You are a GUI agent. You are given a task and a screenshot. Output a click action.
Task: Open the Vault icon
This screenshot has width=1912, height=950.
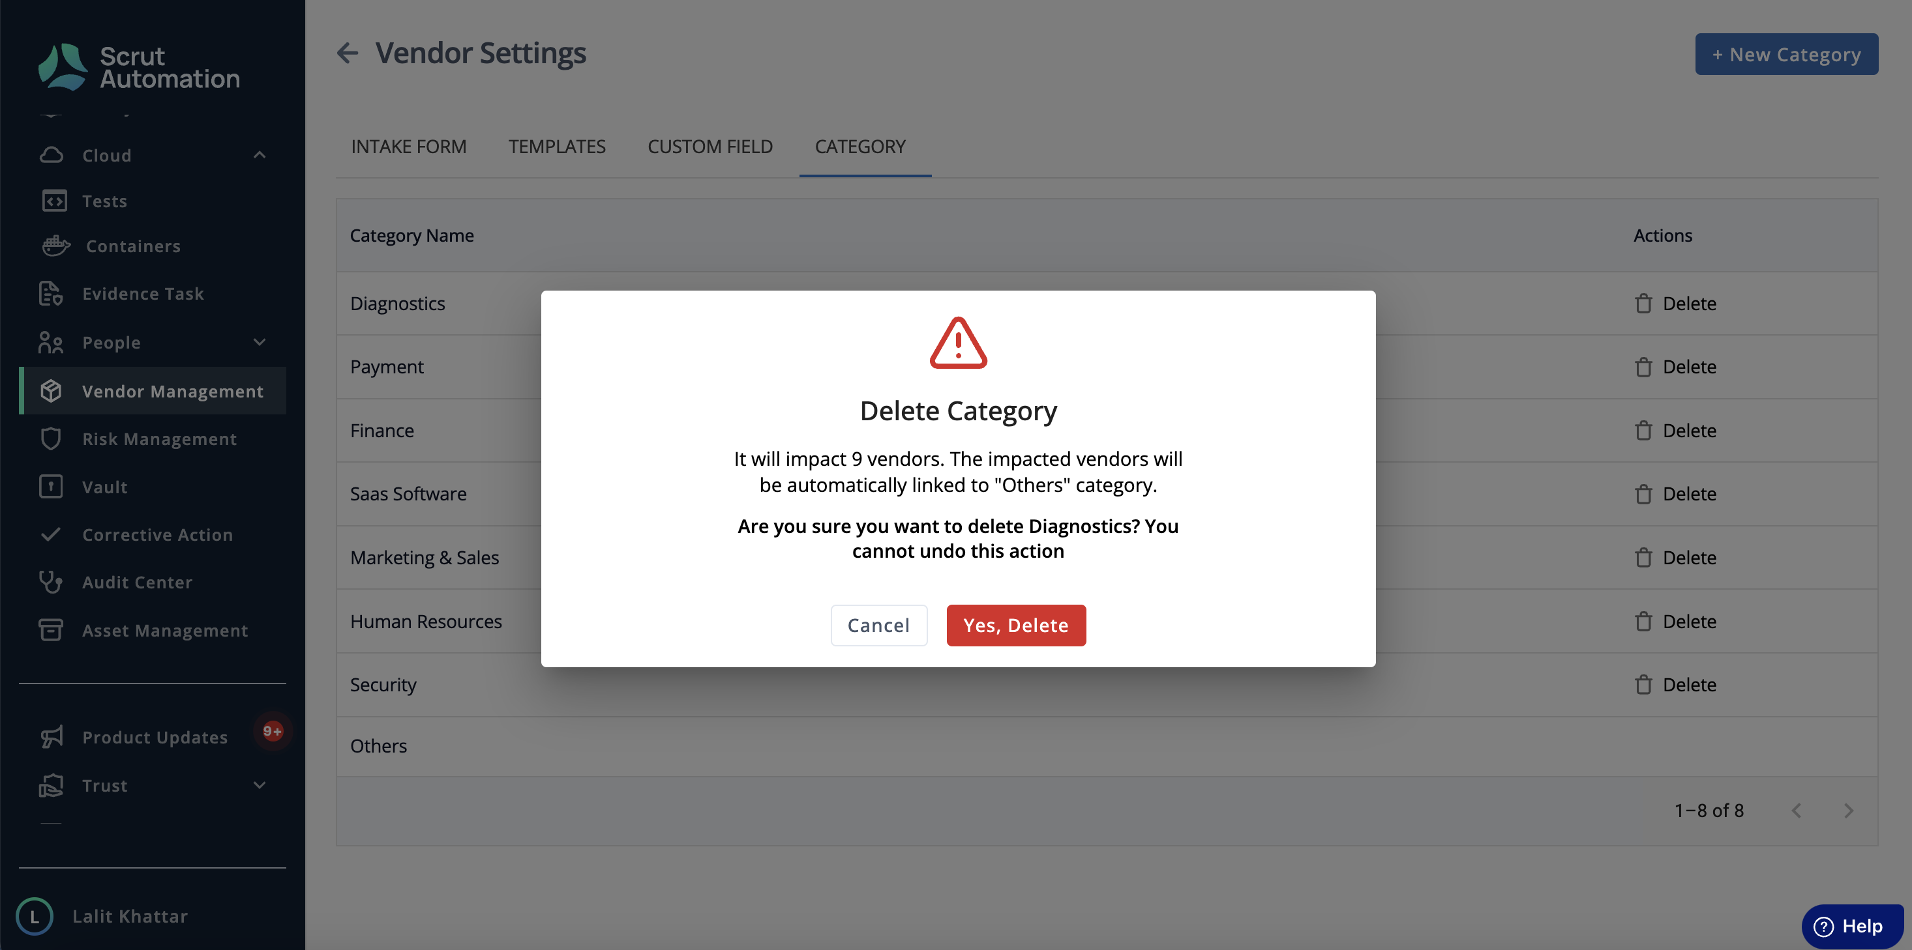pos(50,487)
